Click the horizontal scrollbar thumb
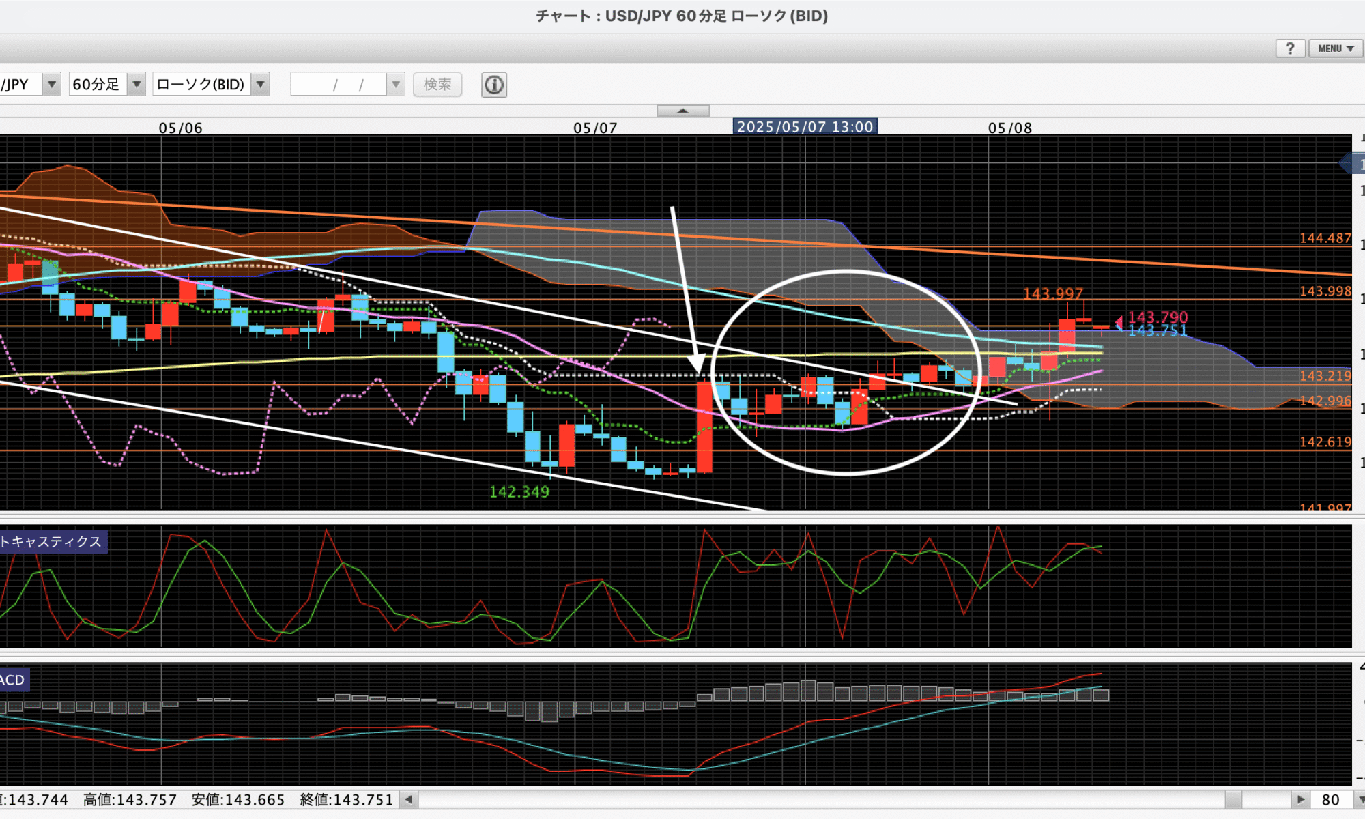 click(1233, 799)
